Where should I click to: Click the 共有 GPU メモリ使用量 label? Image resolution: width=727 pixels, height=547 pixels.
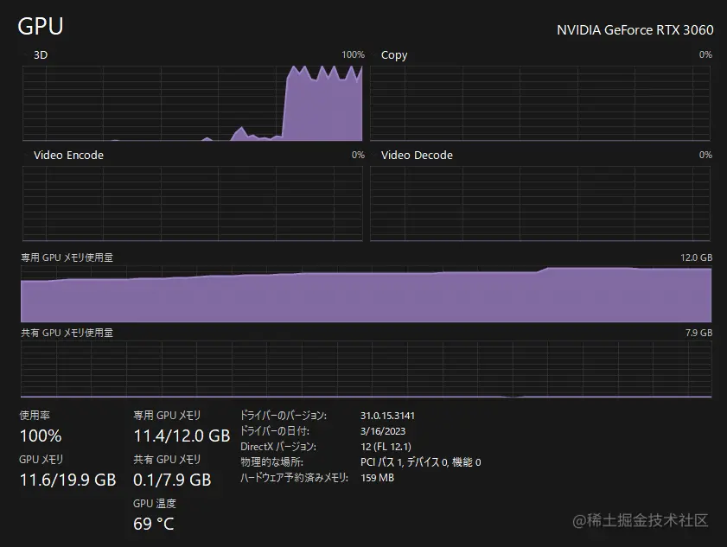67,333
